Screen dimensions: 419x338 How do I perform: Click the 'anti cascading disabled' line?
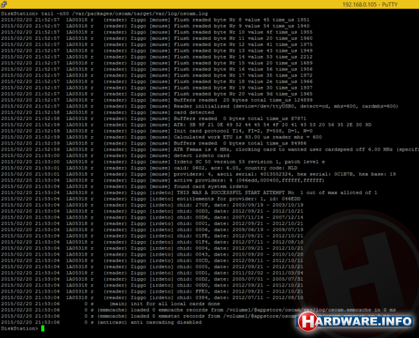click(x=101, y=322)
